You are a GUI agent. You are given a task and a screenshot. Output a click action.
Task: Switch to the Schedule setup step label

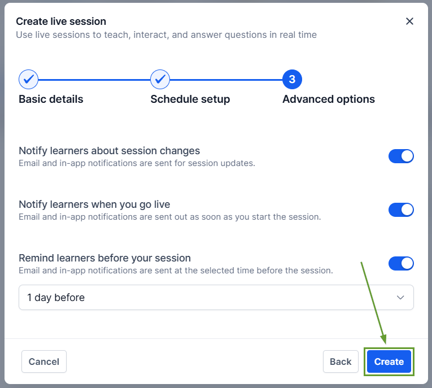(x=190, y=99)
